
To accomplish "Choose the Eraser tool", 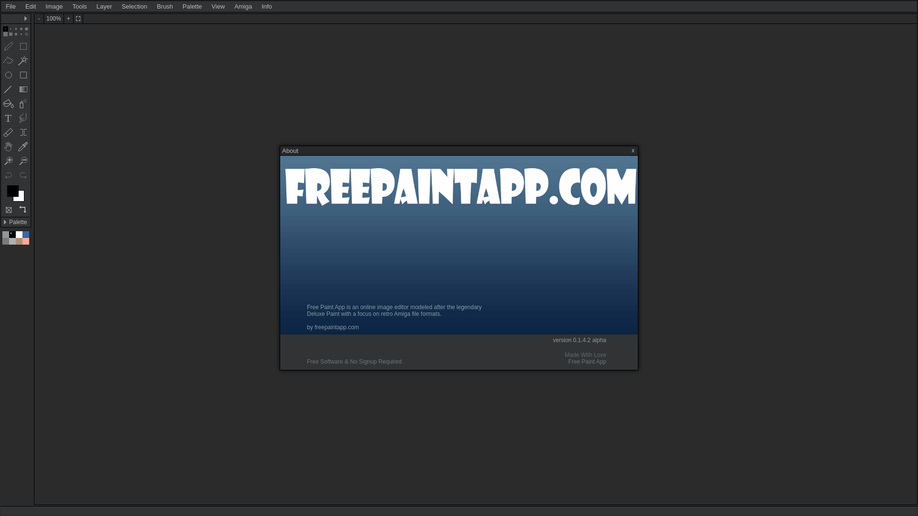I will [8, 132].
